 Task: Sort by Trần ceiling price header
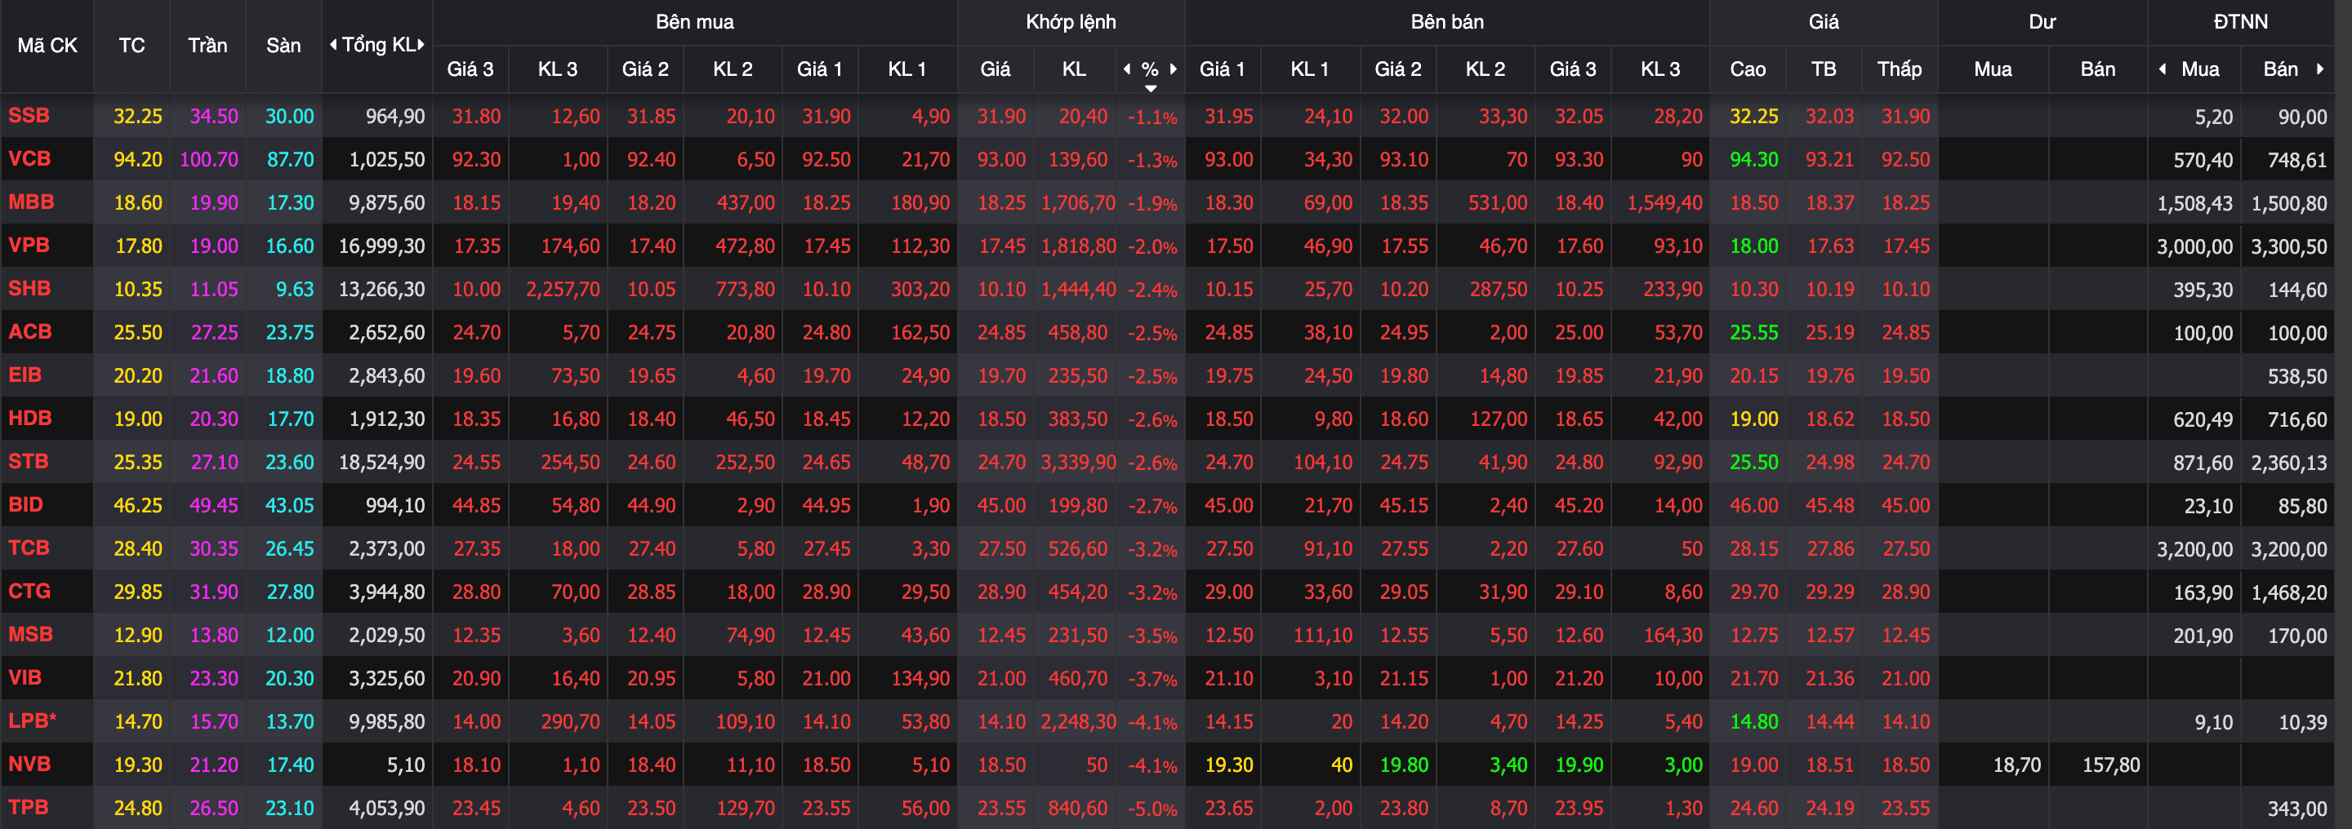[x=207, y=46]
